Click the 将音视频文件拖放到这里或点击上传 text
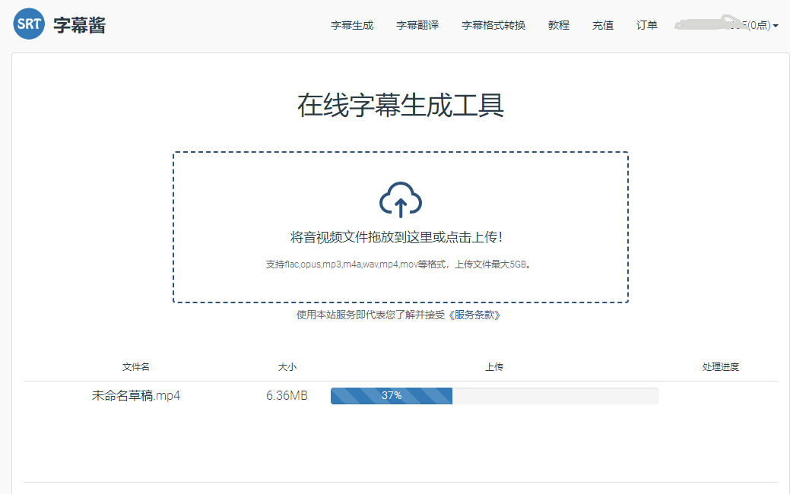Image resolution: width=790 pixels, height=494 pixels. pyautogui.click(x=396, y=238)
